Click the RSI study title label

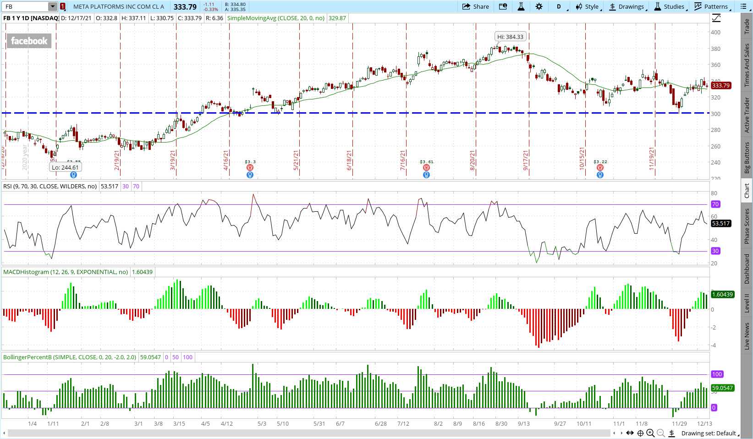(50, 186)
